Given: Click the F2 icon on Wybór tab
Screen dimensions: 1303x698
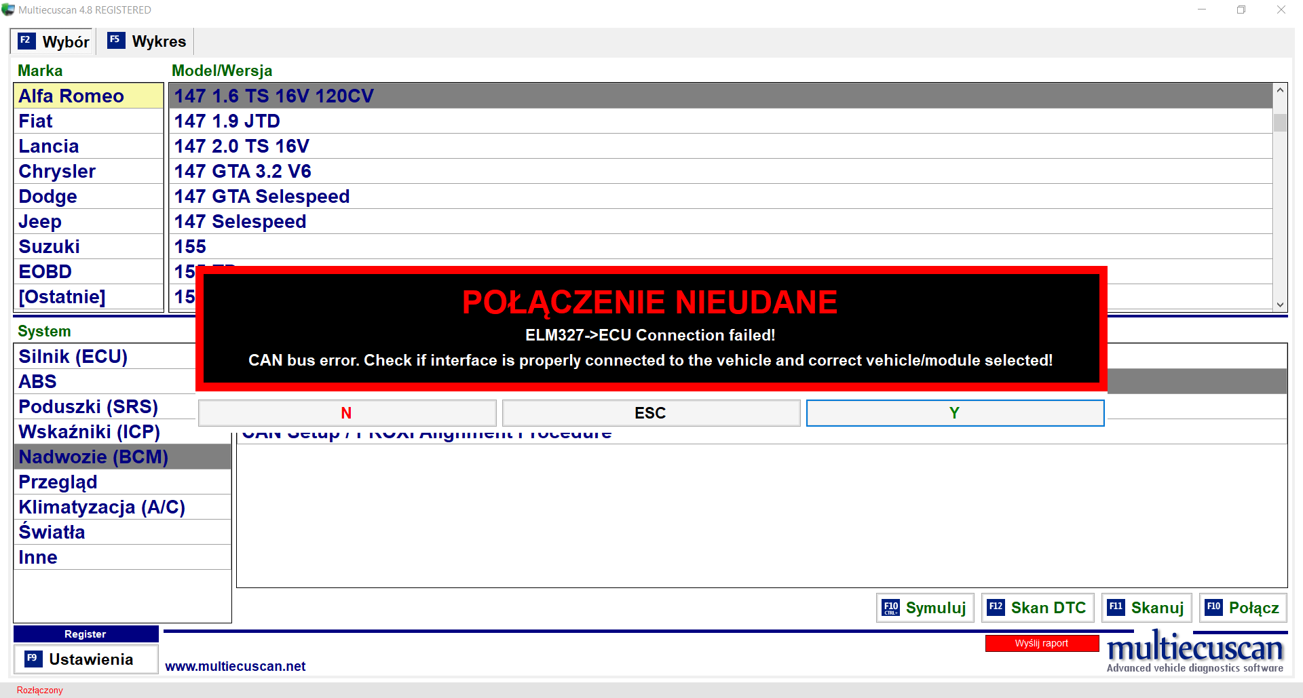Looking at the screenshot, I should click(26, 41).
